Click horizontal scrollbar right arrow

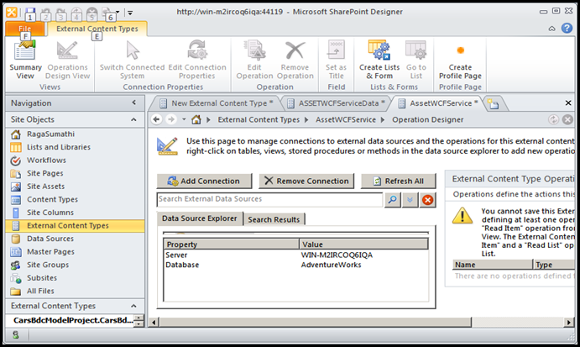tap(568, 323)
